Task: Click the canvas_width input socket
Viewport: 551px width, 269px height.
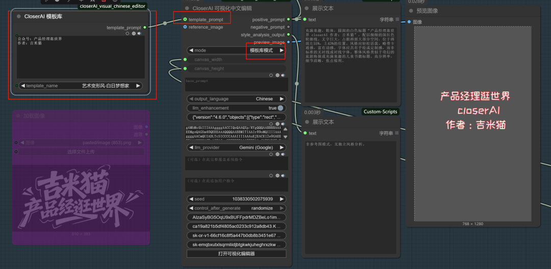Action: pos(185,59)
